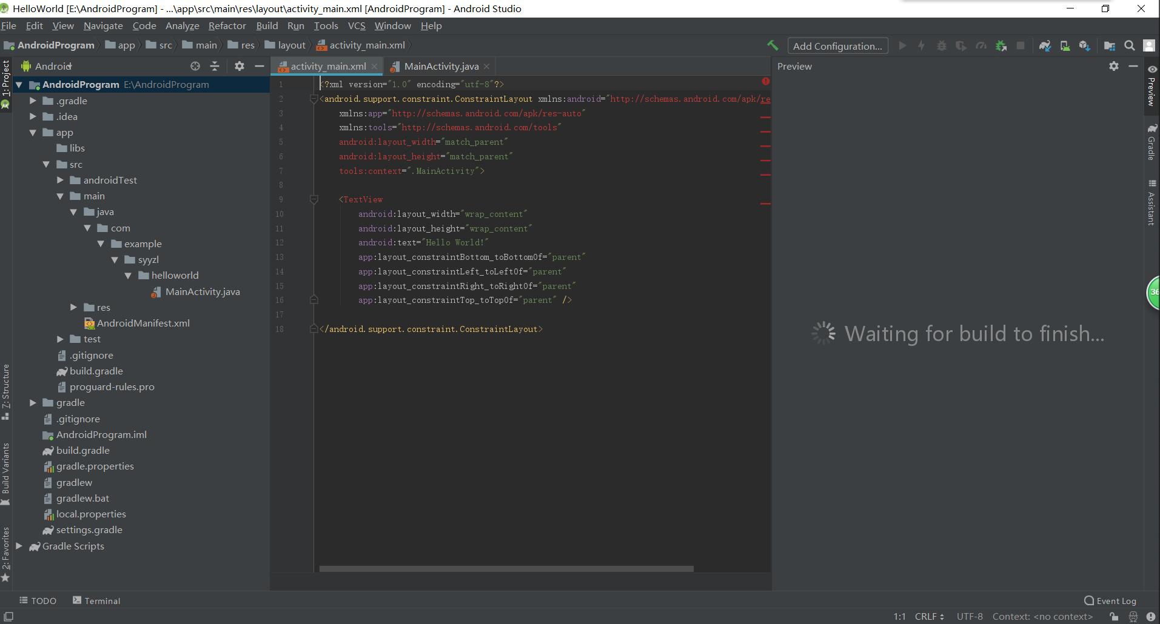This screenshot has height=624, width=1160.
Task: Close the activity_main.xml tab
Action: (375, 67)
